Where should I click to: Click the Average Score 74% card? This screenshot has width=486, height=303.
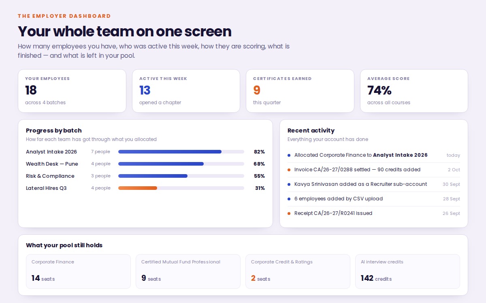[x=414, y=91]
